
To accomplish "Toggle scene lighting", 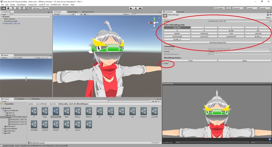I will tap(78, 14).
